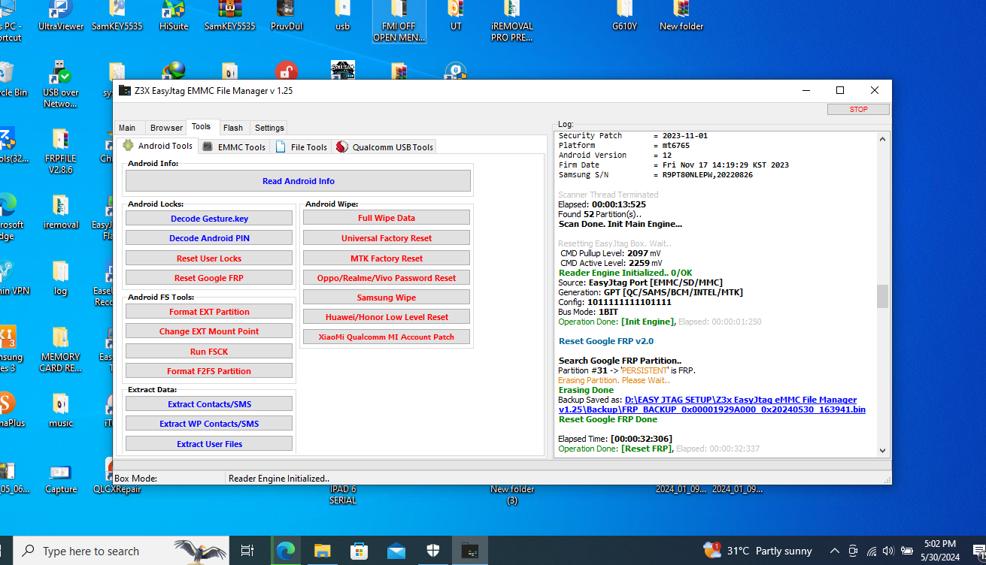Open Microsoft Edge from the taskbar
The width and height of the screenshot is (986, 565).
pos(286,551)
